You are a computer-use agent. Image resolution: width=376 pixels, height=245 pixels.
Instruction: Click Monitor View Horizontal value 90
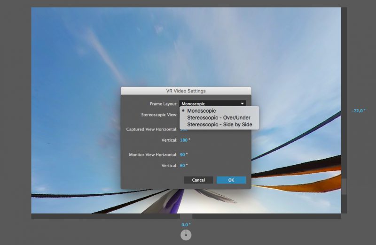coord(184,154)
